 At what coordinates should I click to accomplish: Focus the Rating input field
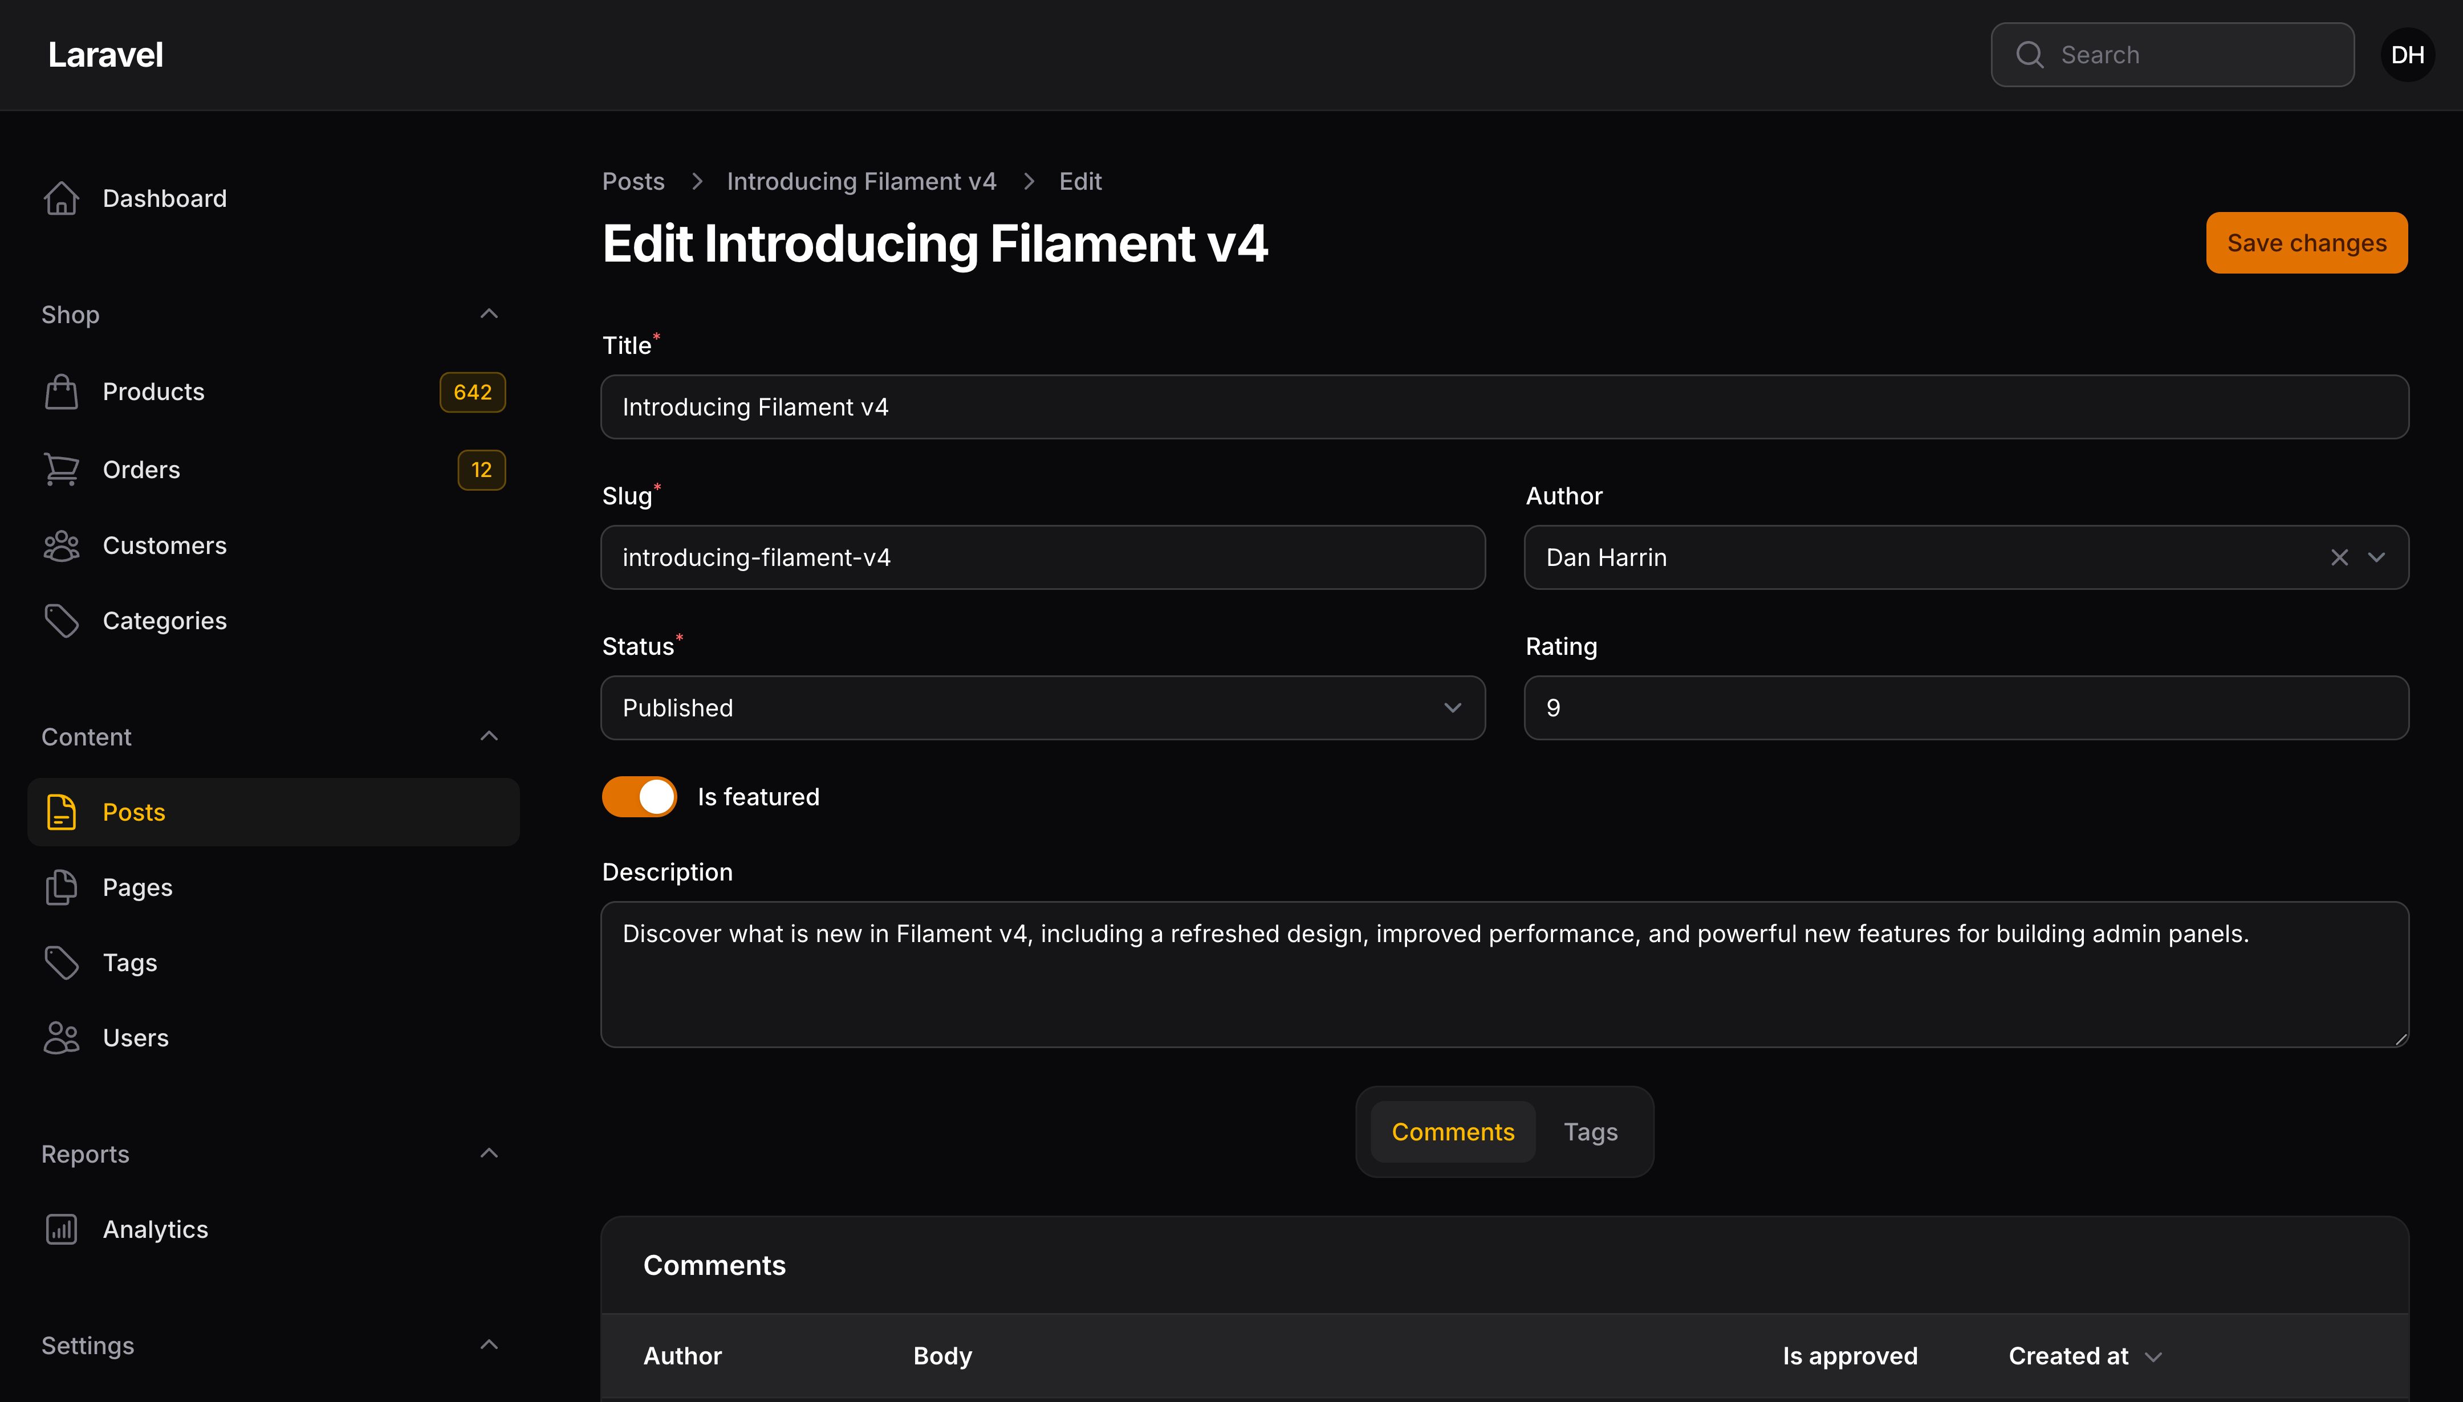(x=1966, y=708)
